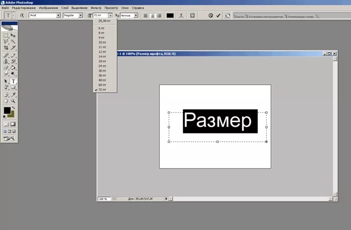Cancel text edits with the circle-slash icon
351x230 pixels.
click(211, 15)
